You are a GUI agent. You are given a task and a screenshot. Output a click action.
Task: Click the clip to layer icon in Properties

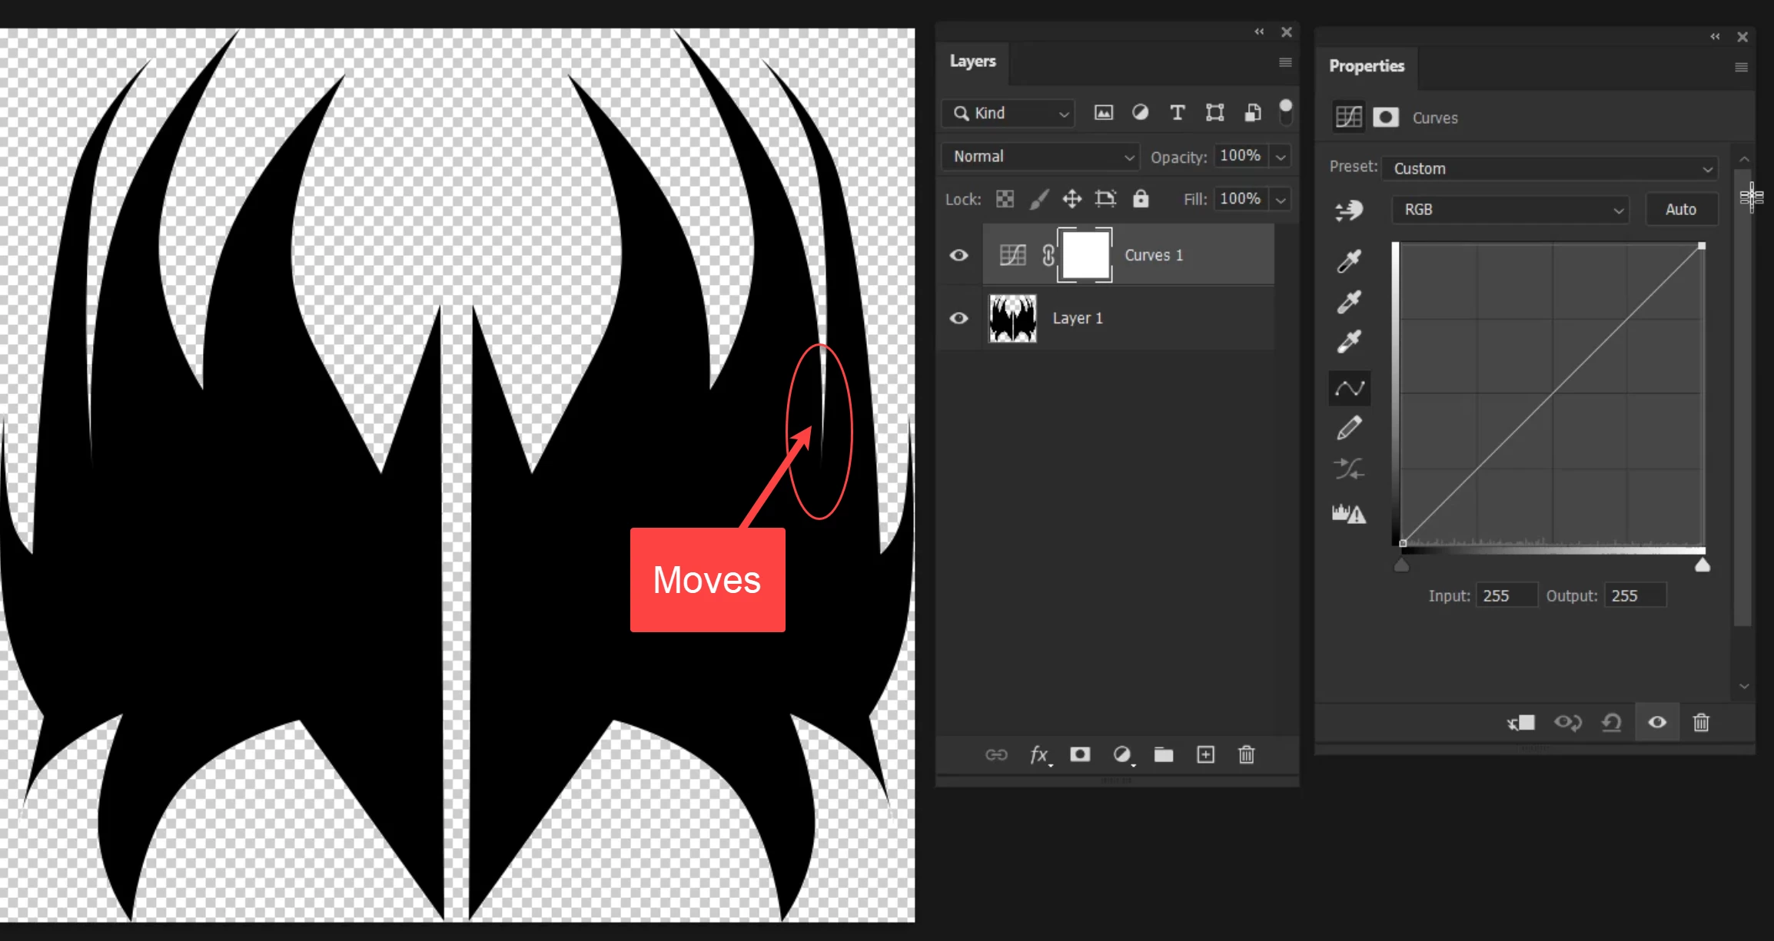click(x=1521, y=722)
